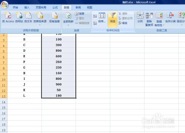Select the cell with value 300

tap(58, 45)
